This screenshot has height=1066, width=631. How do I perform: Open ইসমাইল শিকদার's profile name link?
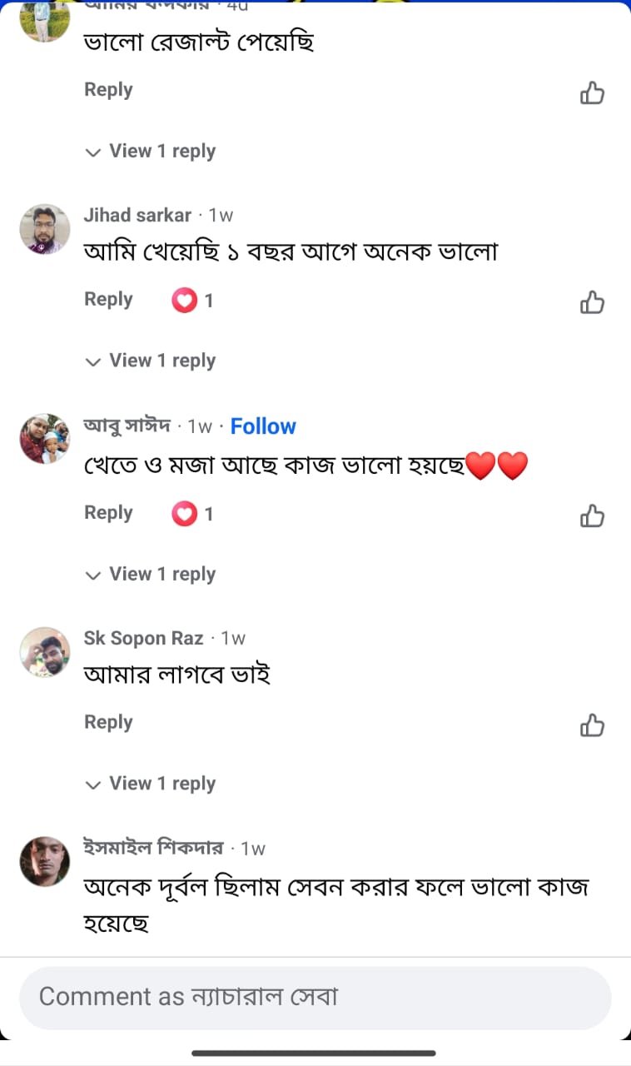pyautogui.click(x=153, y=848)
